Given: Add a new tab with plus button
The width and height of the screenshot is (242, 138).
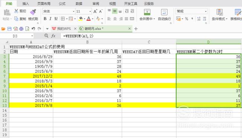Looking at the screenshot, I should pos(136,29).
